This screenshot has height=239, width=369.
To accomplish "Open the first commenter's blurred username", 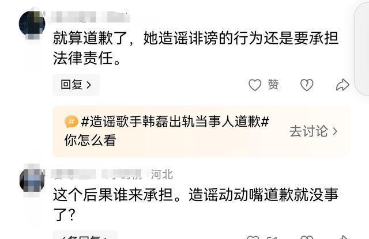I will [x=91, y=17].
